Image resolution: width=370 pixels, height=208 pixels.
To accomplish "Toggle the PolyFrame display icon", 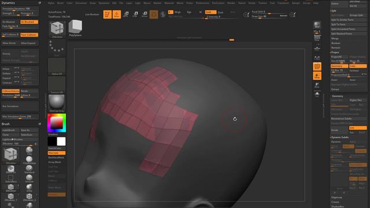I will 317,67.
